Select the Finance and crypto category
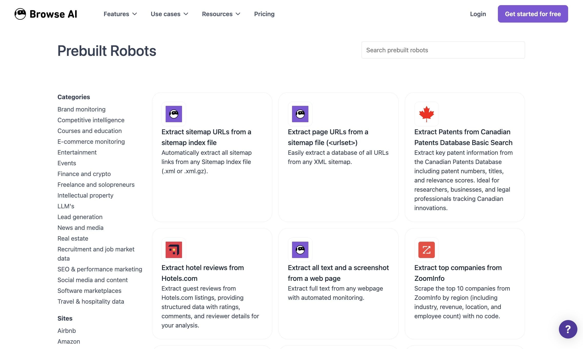Viewport: 583px width, 349px height. pos(84,174)
